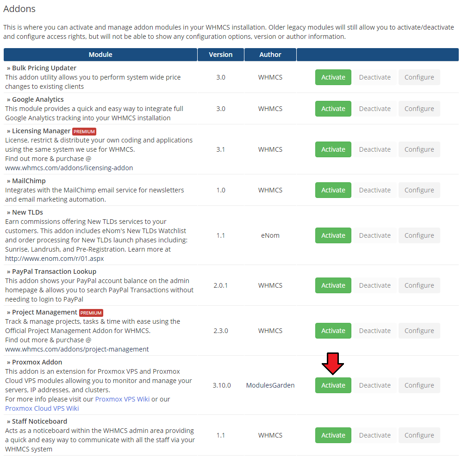This screenshot has width=462, height=463.
Task: Click the Module column header
Action: (100, 55)
